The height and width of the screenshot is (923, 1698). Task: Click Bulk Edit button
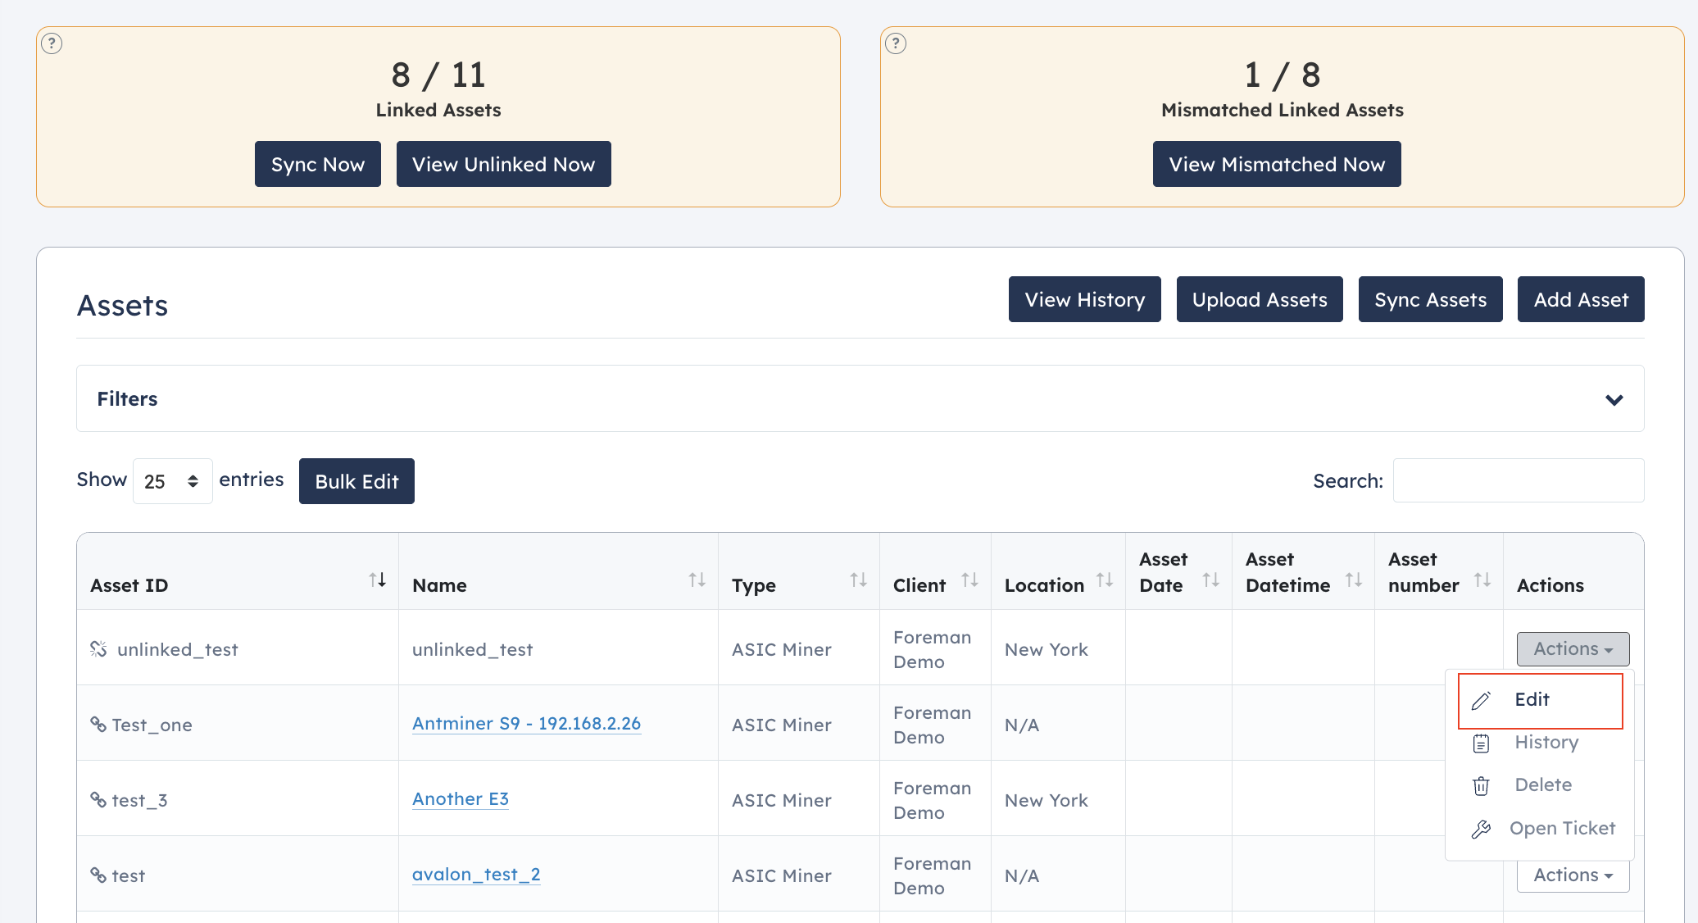(356, 481)
